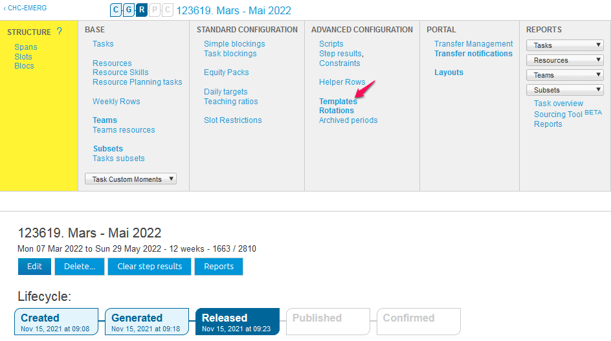
Task: Open Layouts in Portal
Action: click(449, 72)
